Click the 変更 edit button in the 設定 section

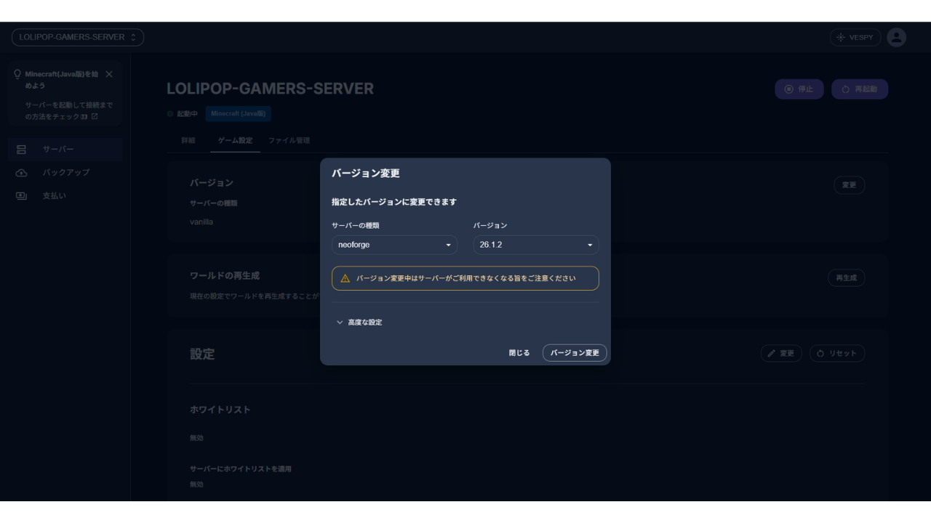coord(781,353)
